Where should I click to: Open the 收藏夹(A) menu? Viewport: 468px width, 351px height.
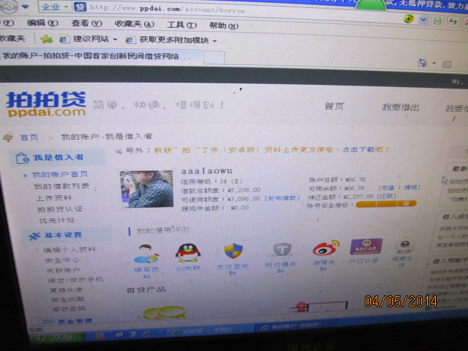(x=135, y=24)
